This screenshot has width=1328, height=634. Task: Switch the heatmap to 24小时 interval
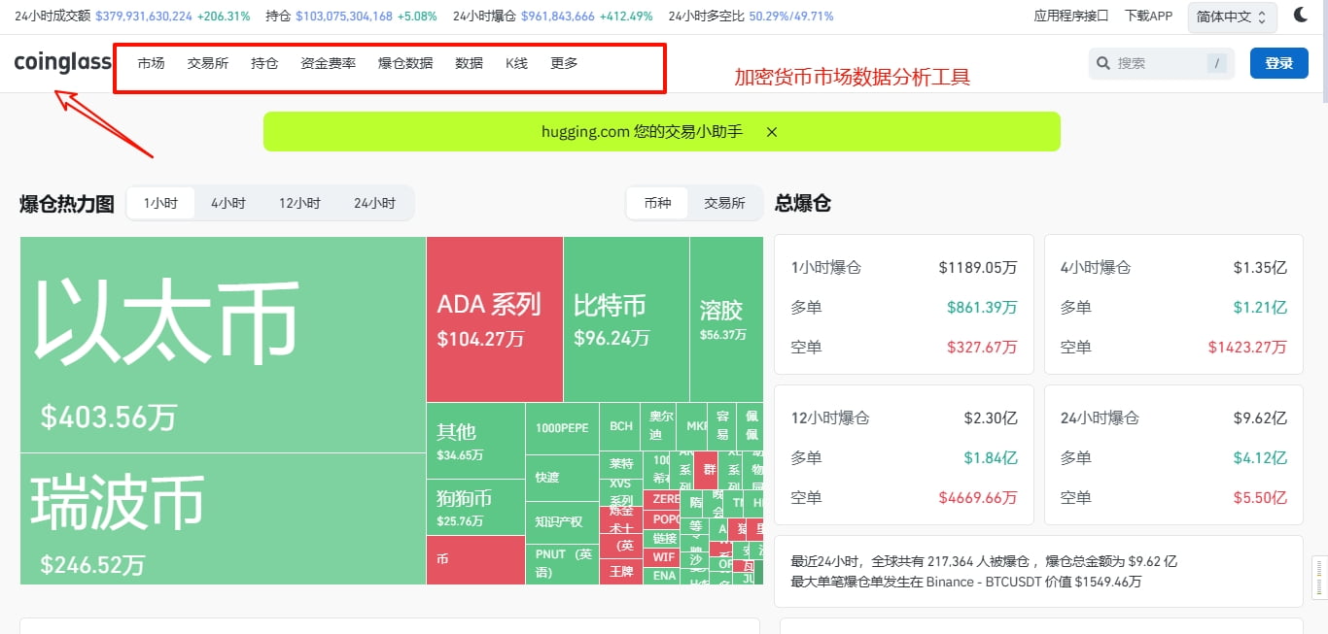[x=375, y=203]
